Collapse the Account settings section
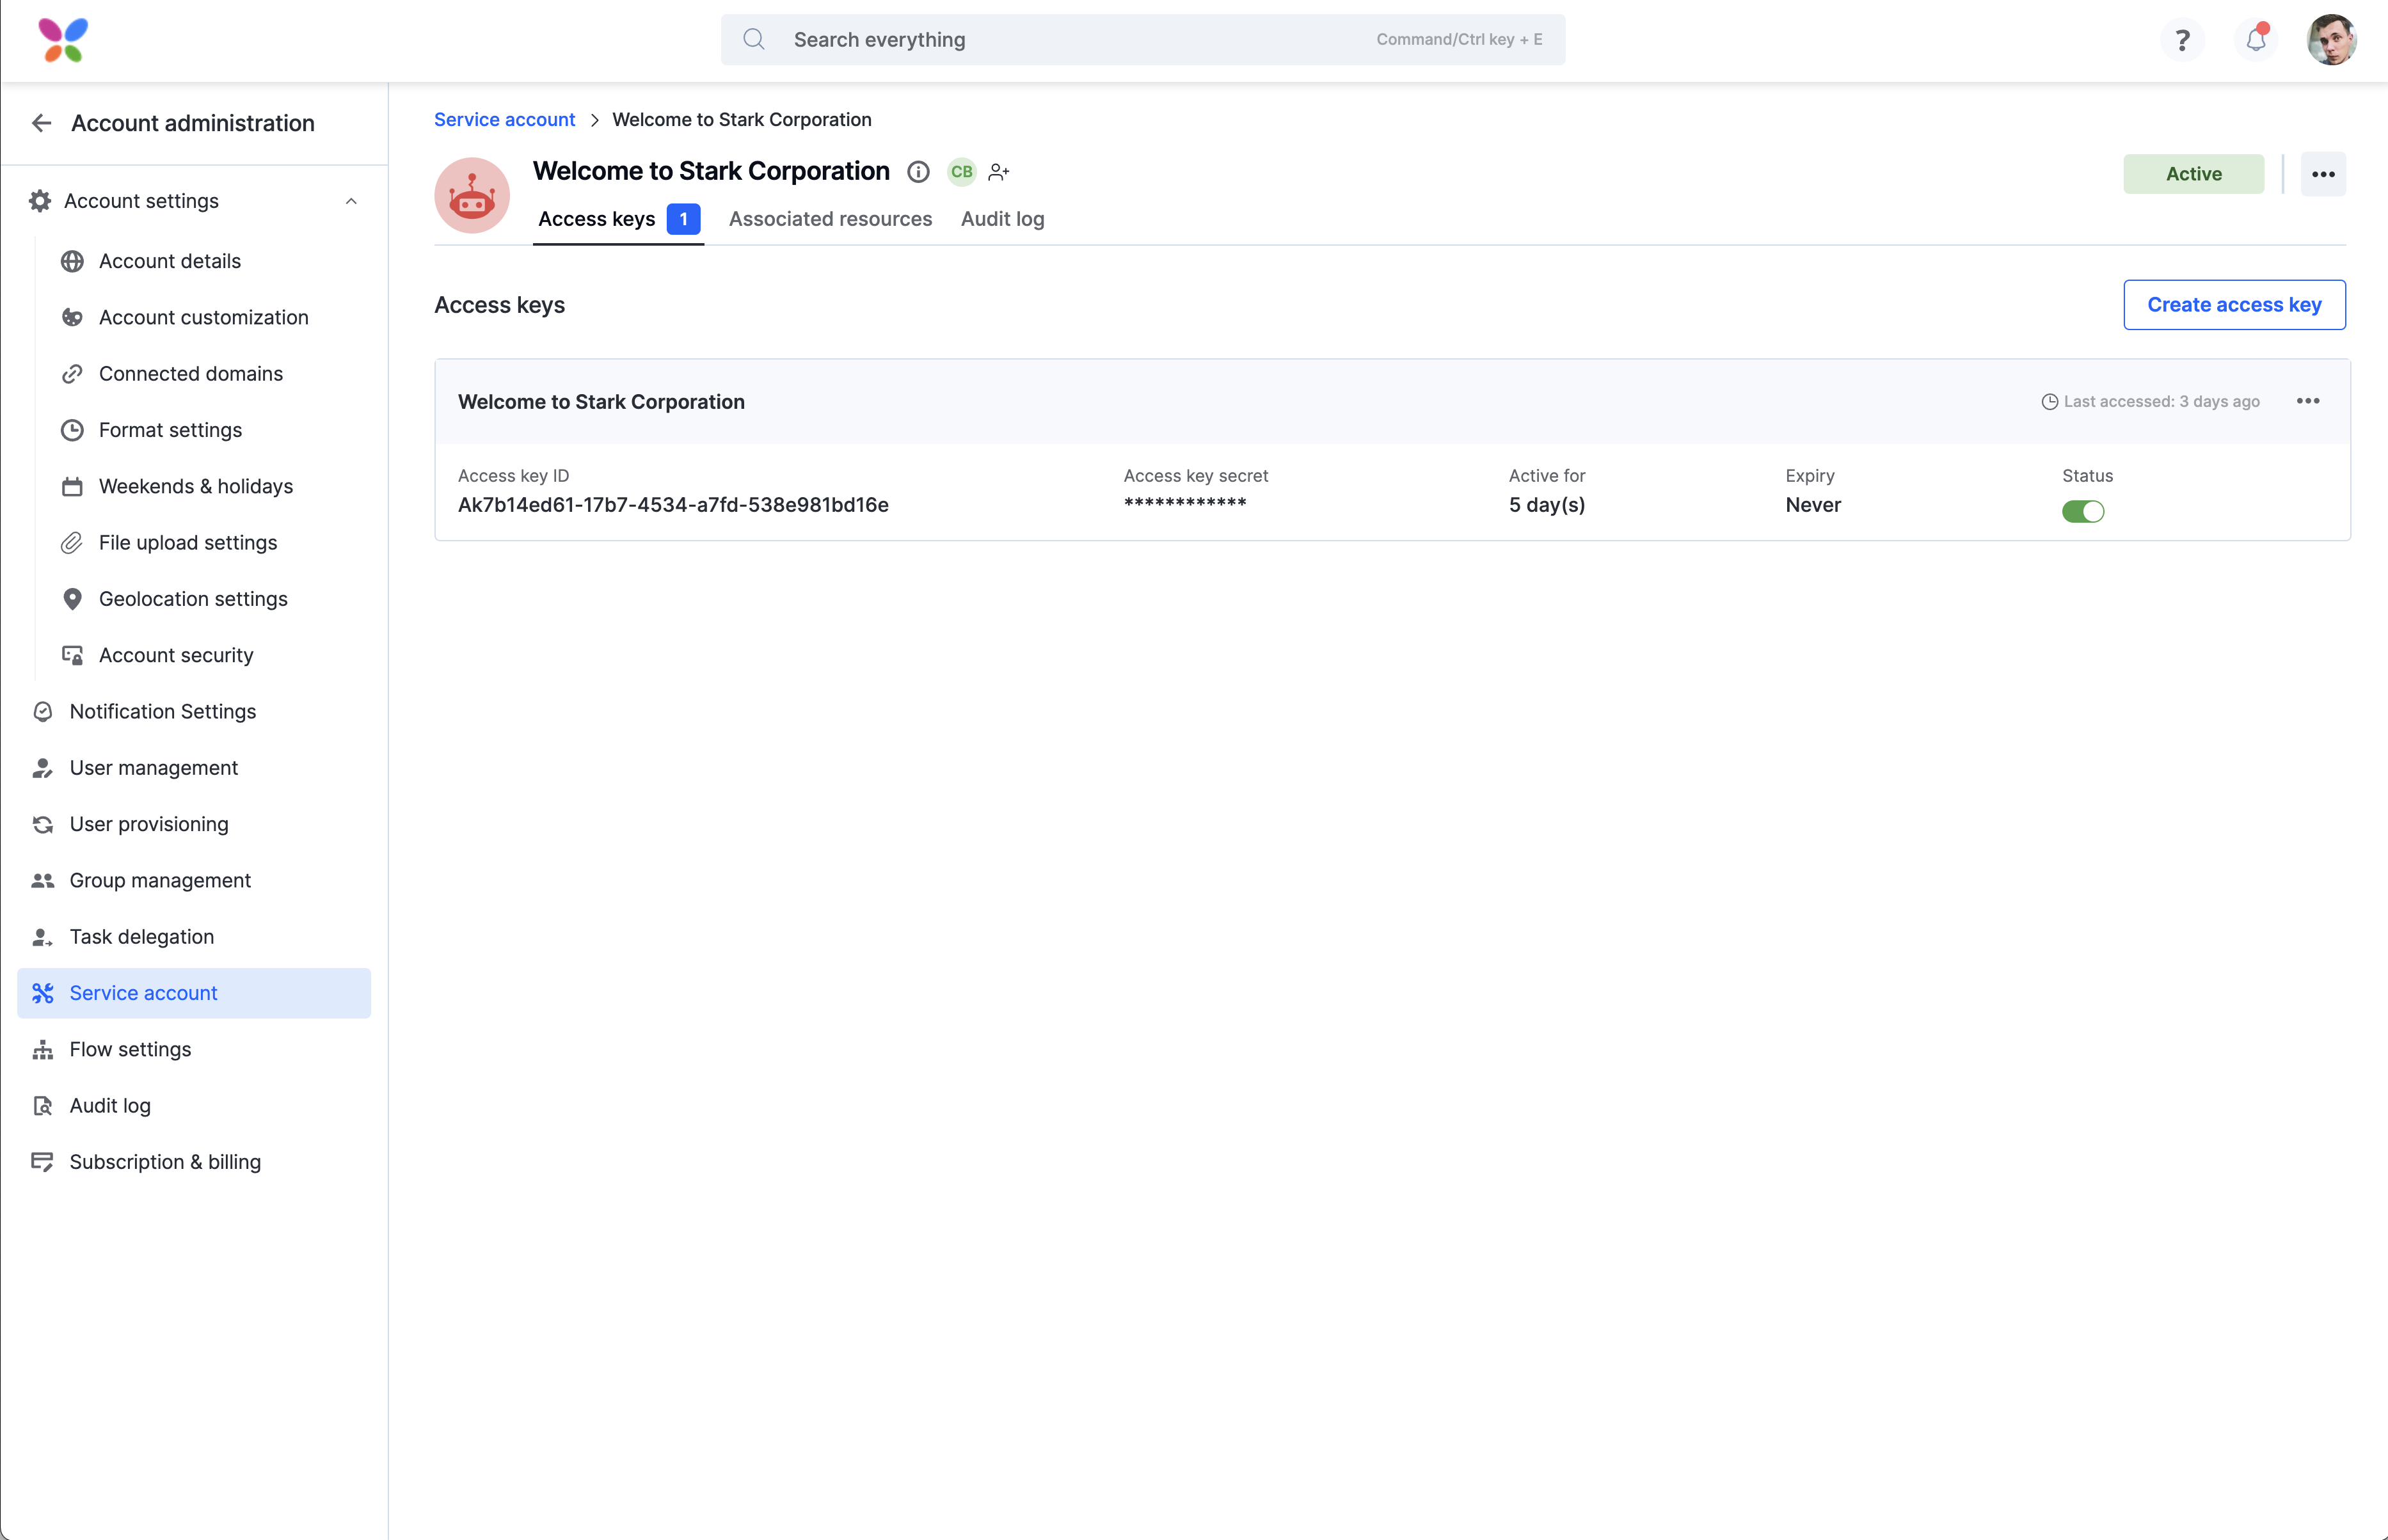 (x=351, y=201)
